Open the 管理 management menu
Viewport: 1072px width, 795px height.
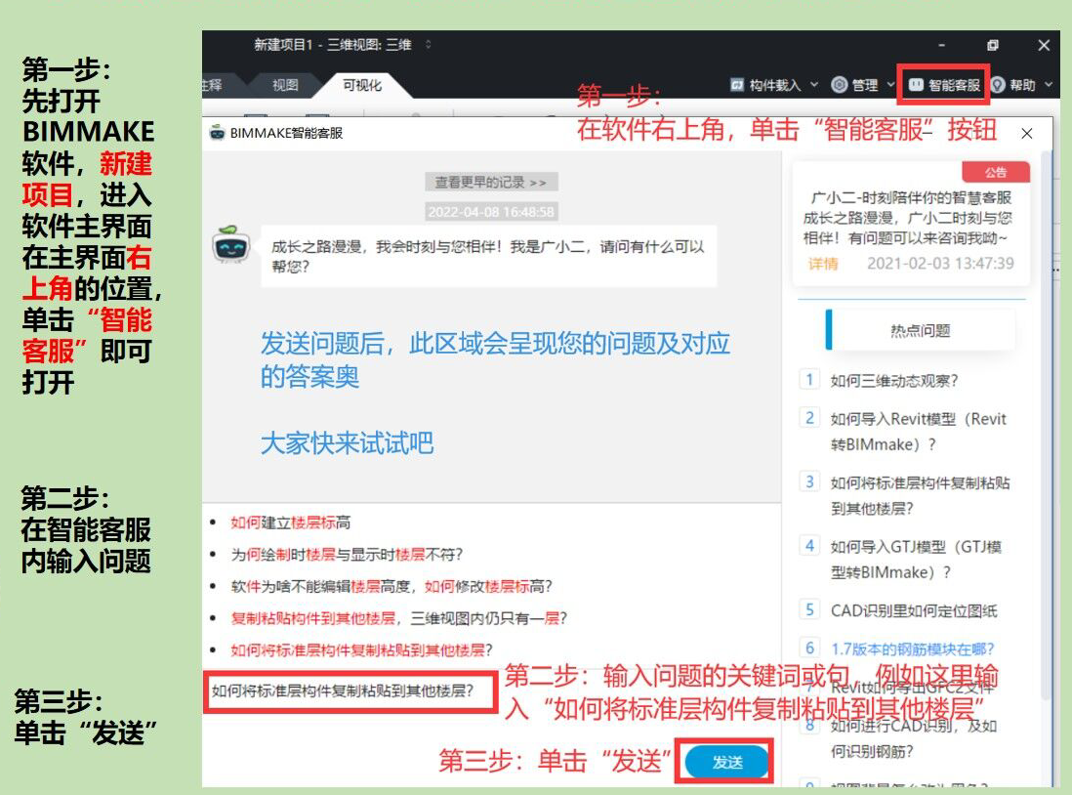coord(863,85)
